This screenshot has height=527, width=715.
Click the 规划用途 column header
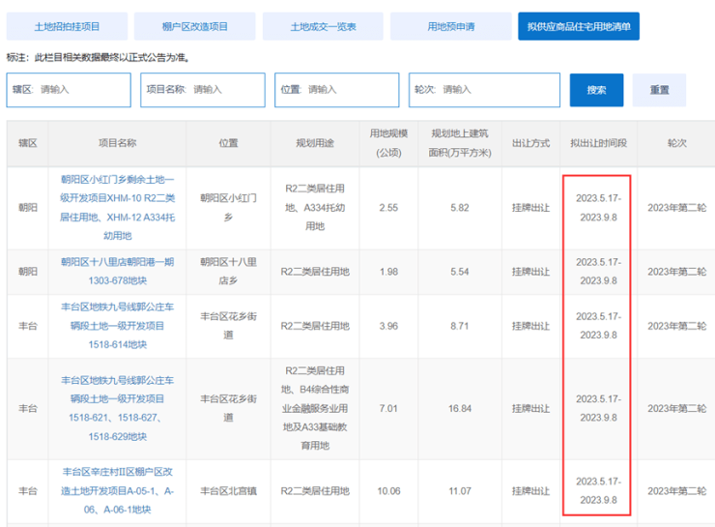point(314,143)
